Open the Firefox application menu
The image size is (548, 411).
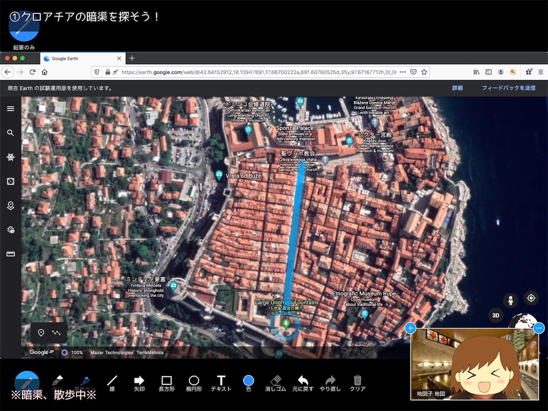(541, 72)
